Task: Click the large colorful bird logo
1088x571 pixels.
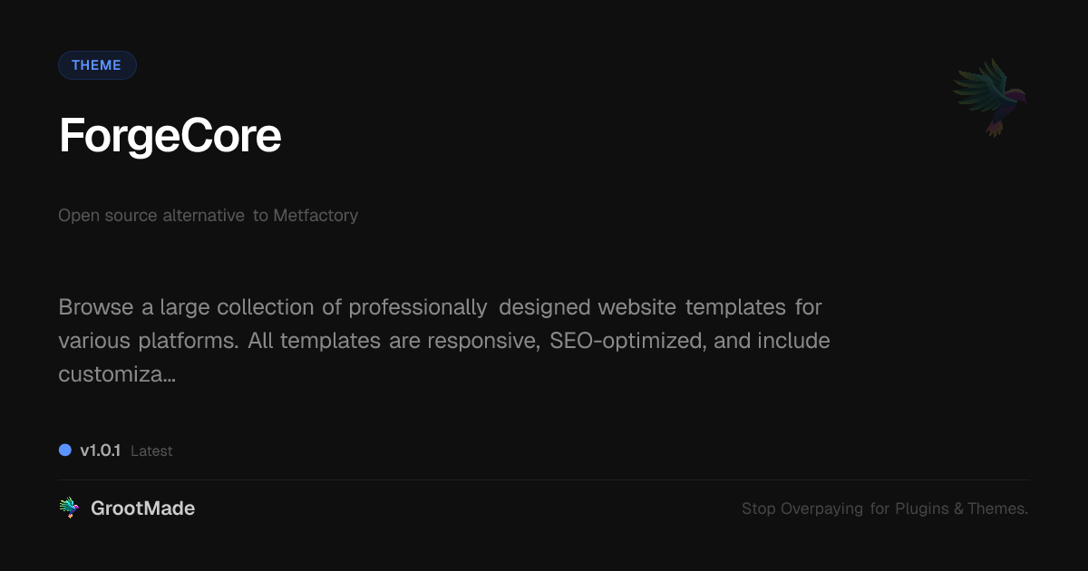Action: (990, 96)
